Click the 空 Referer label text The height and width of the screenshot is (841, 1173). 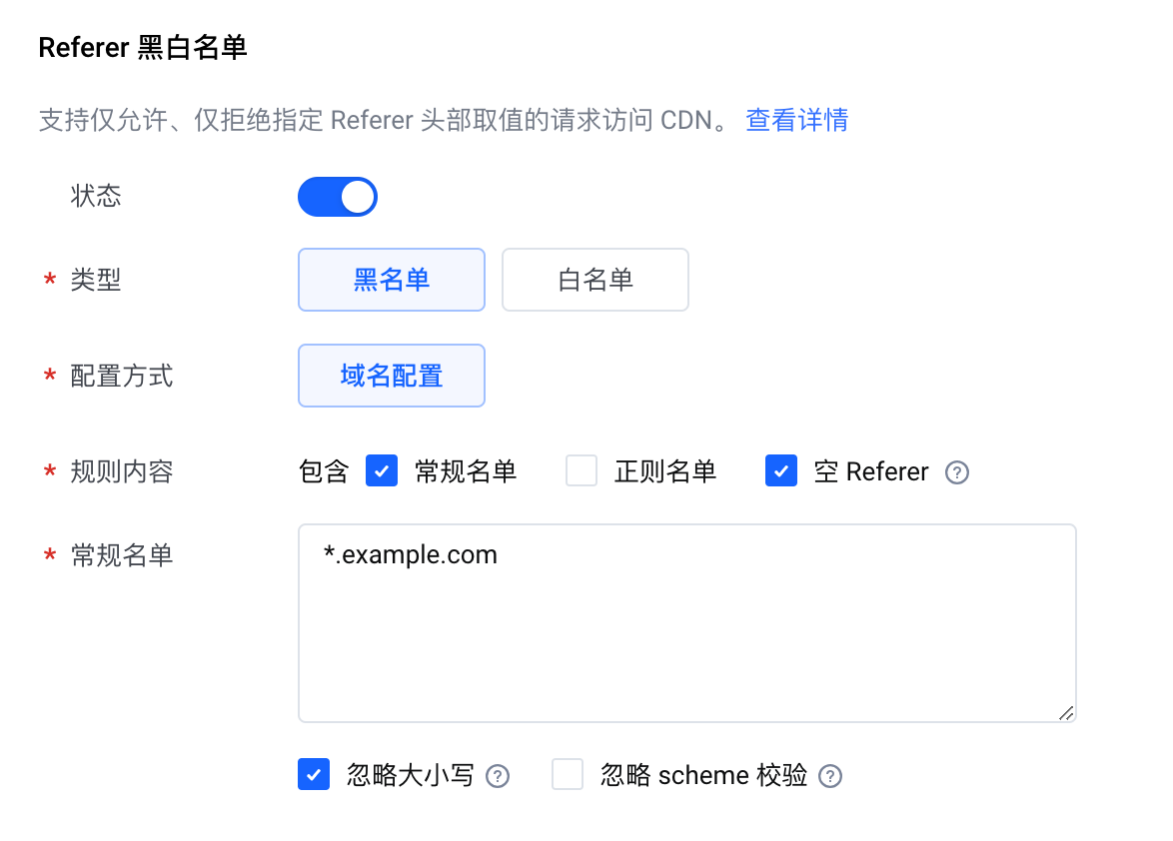(871, 471)
